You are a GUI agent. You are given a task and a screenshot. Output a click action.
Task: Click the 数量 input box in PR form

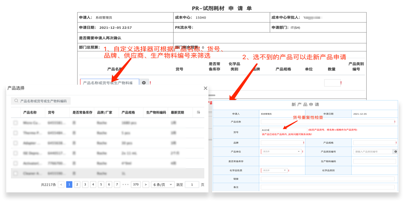coord(332,83)
